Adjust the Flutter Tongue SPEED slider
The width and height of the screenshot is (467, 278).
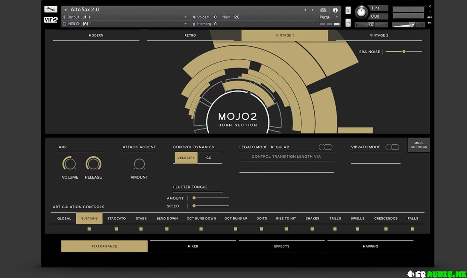(211, 206)
